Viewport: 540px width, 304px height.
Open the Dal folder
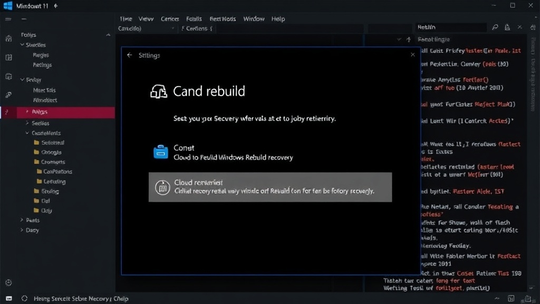(x=45, y=201)
